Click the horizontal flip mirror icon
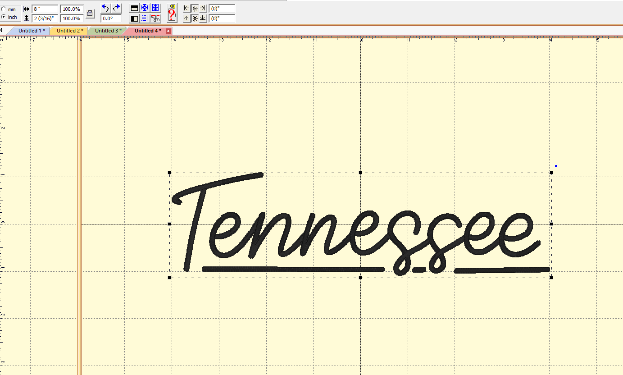This screenshot has width=623, height=375. pyautogui.click(x=134, y=18)
